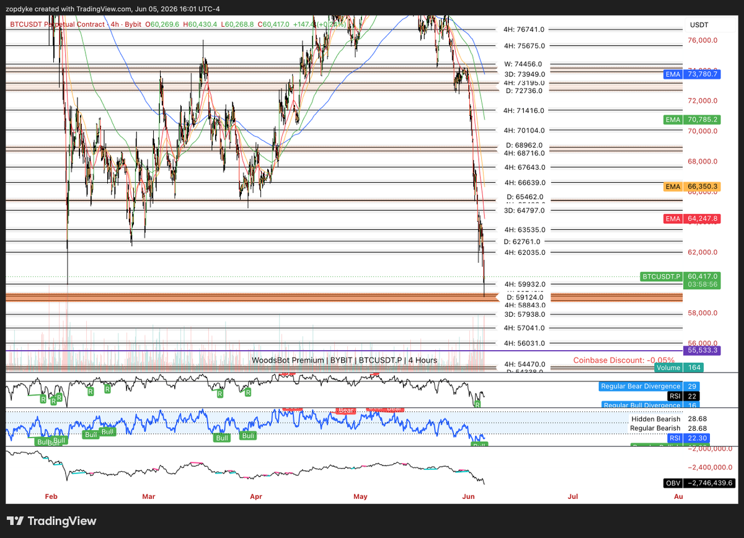The height and width of the screenshot is (538, 744).
Task: Click the W: 74456.0 weekly level label
Action: tap(525, 64)
